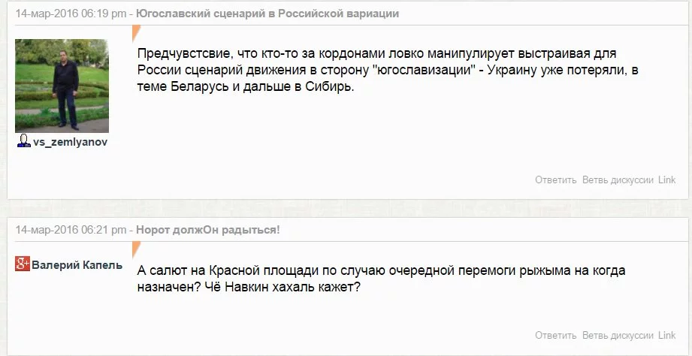Click Link permalink of Валерий Капель's comment
Viewport: 692px width, 356px height.
click(x=666, y=336)
